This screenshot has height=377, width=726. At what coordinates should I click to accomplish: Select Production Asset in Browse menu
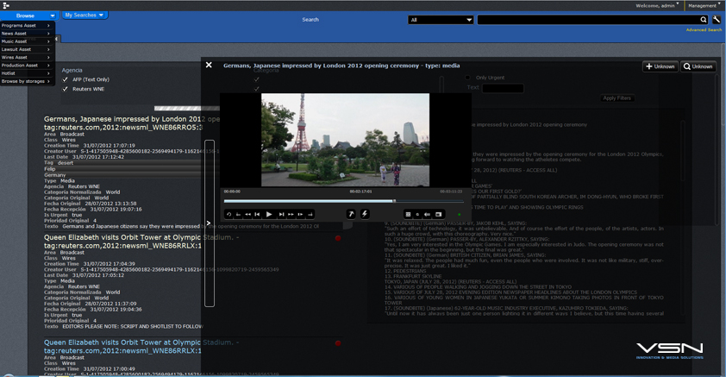pos(25,66)
